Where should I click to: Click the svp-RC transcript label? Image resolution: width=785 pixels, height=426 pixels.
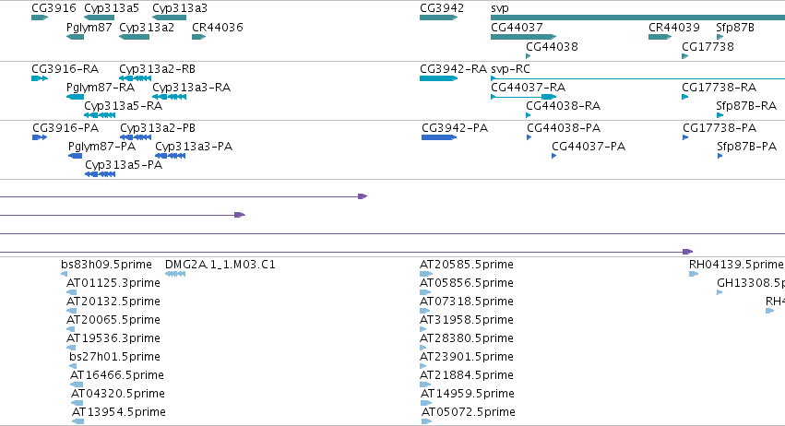511,69
